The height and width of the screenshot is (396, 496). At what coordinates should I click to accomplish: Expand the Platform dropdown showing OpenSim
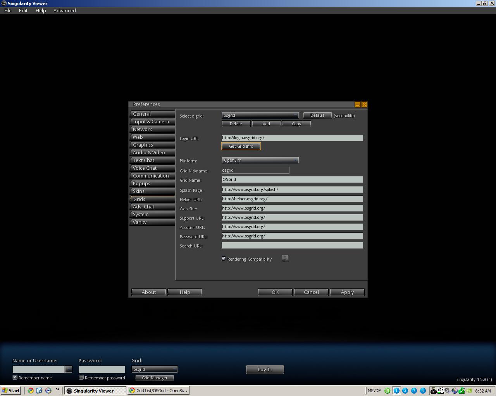295,160
